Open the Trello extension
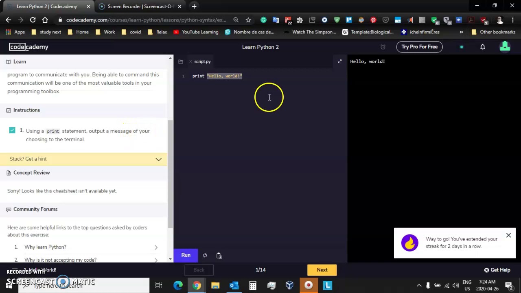The image size is (521, 293). (349, 20)
